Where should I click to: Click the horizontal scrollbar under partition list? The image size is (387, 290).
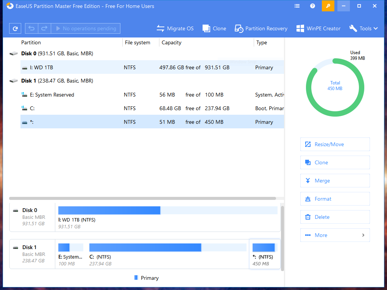pyautogui.click(x=142, y=198)
